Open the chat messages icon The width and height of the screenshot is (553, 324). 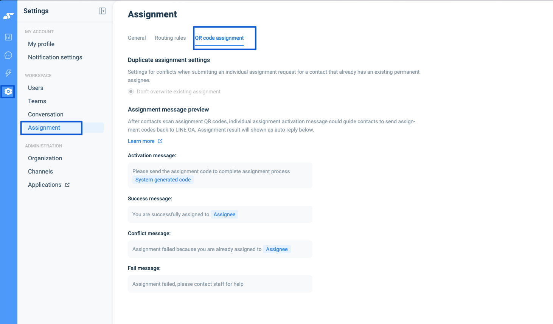pos(8,55)
